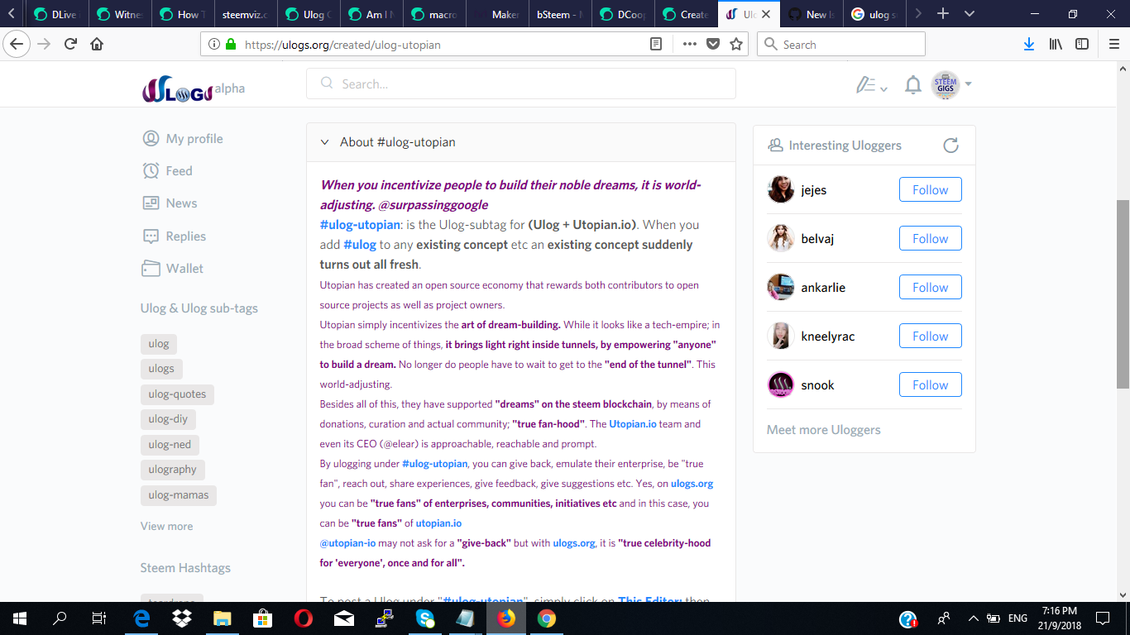Click Meet more Uloggers link
This screenshot has width=1130, height=635.
tap(823, 430)
